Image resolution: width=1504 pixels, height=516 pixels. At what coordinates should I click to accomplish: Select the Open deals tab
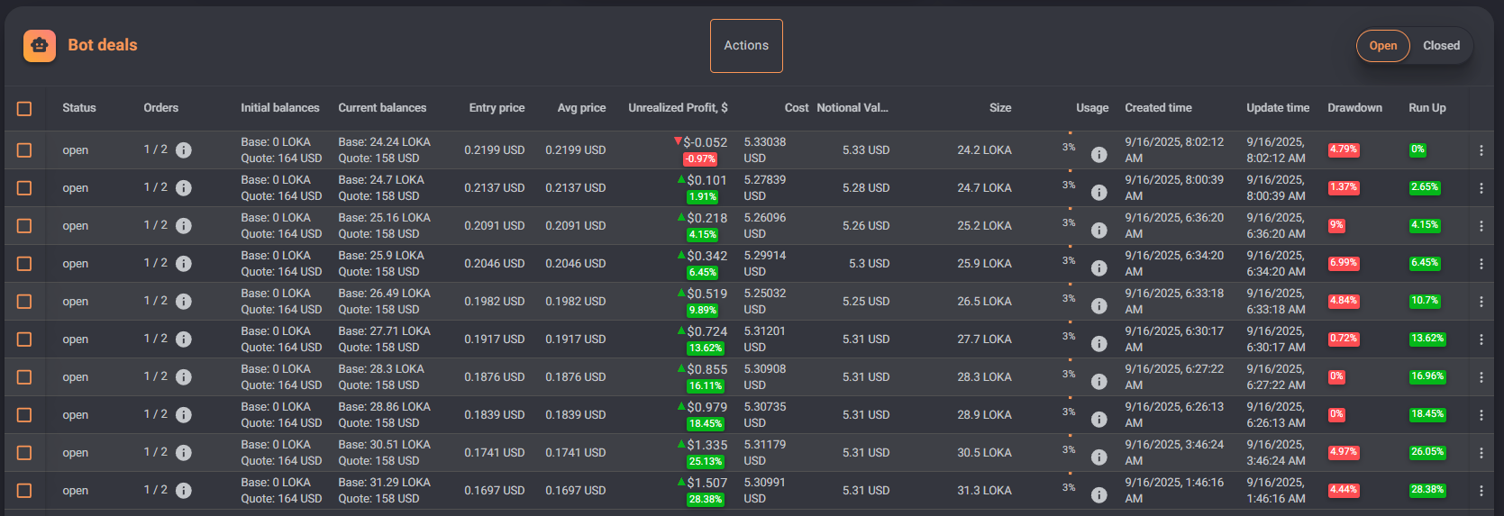pos(1382,46)
